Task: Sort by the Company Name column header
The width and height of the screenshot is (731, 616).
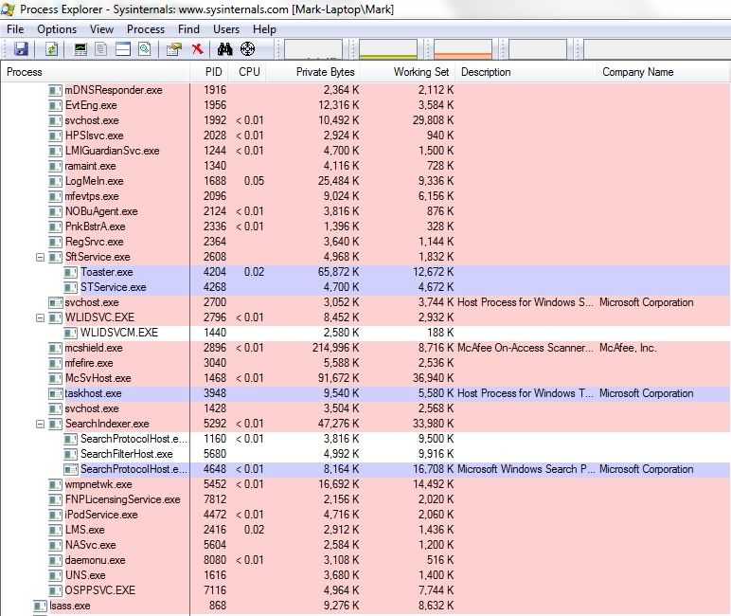Action: coord(663,72)
